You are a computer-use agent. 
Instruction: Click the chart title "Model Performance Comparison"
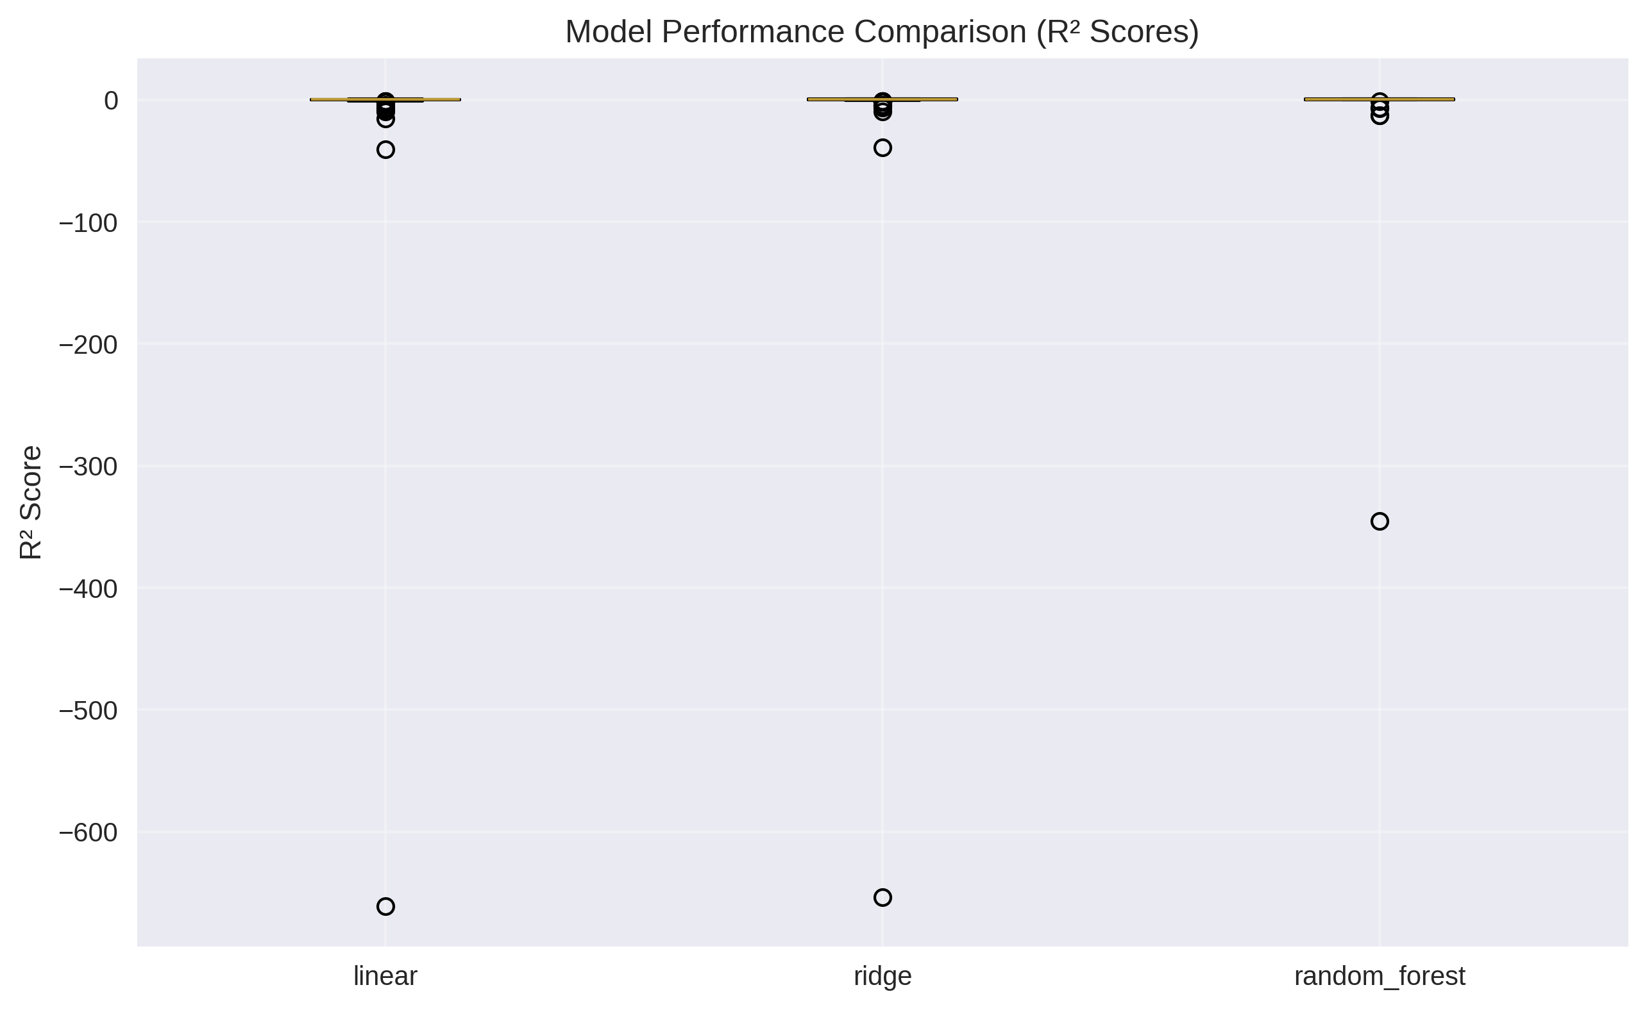pyautogui.click(x=882, y=32)
